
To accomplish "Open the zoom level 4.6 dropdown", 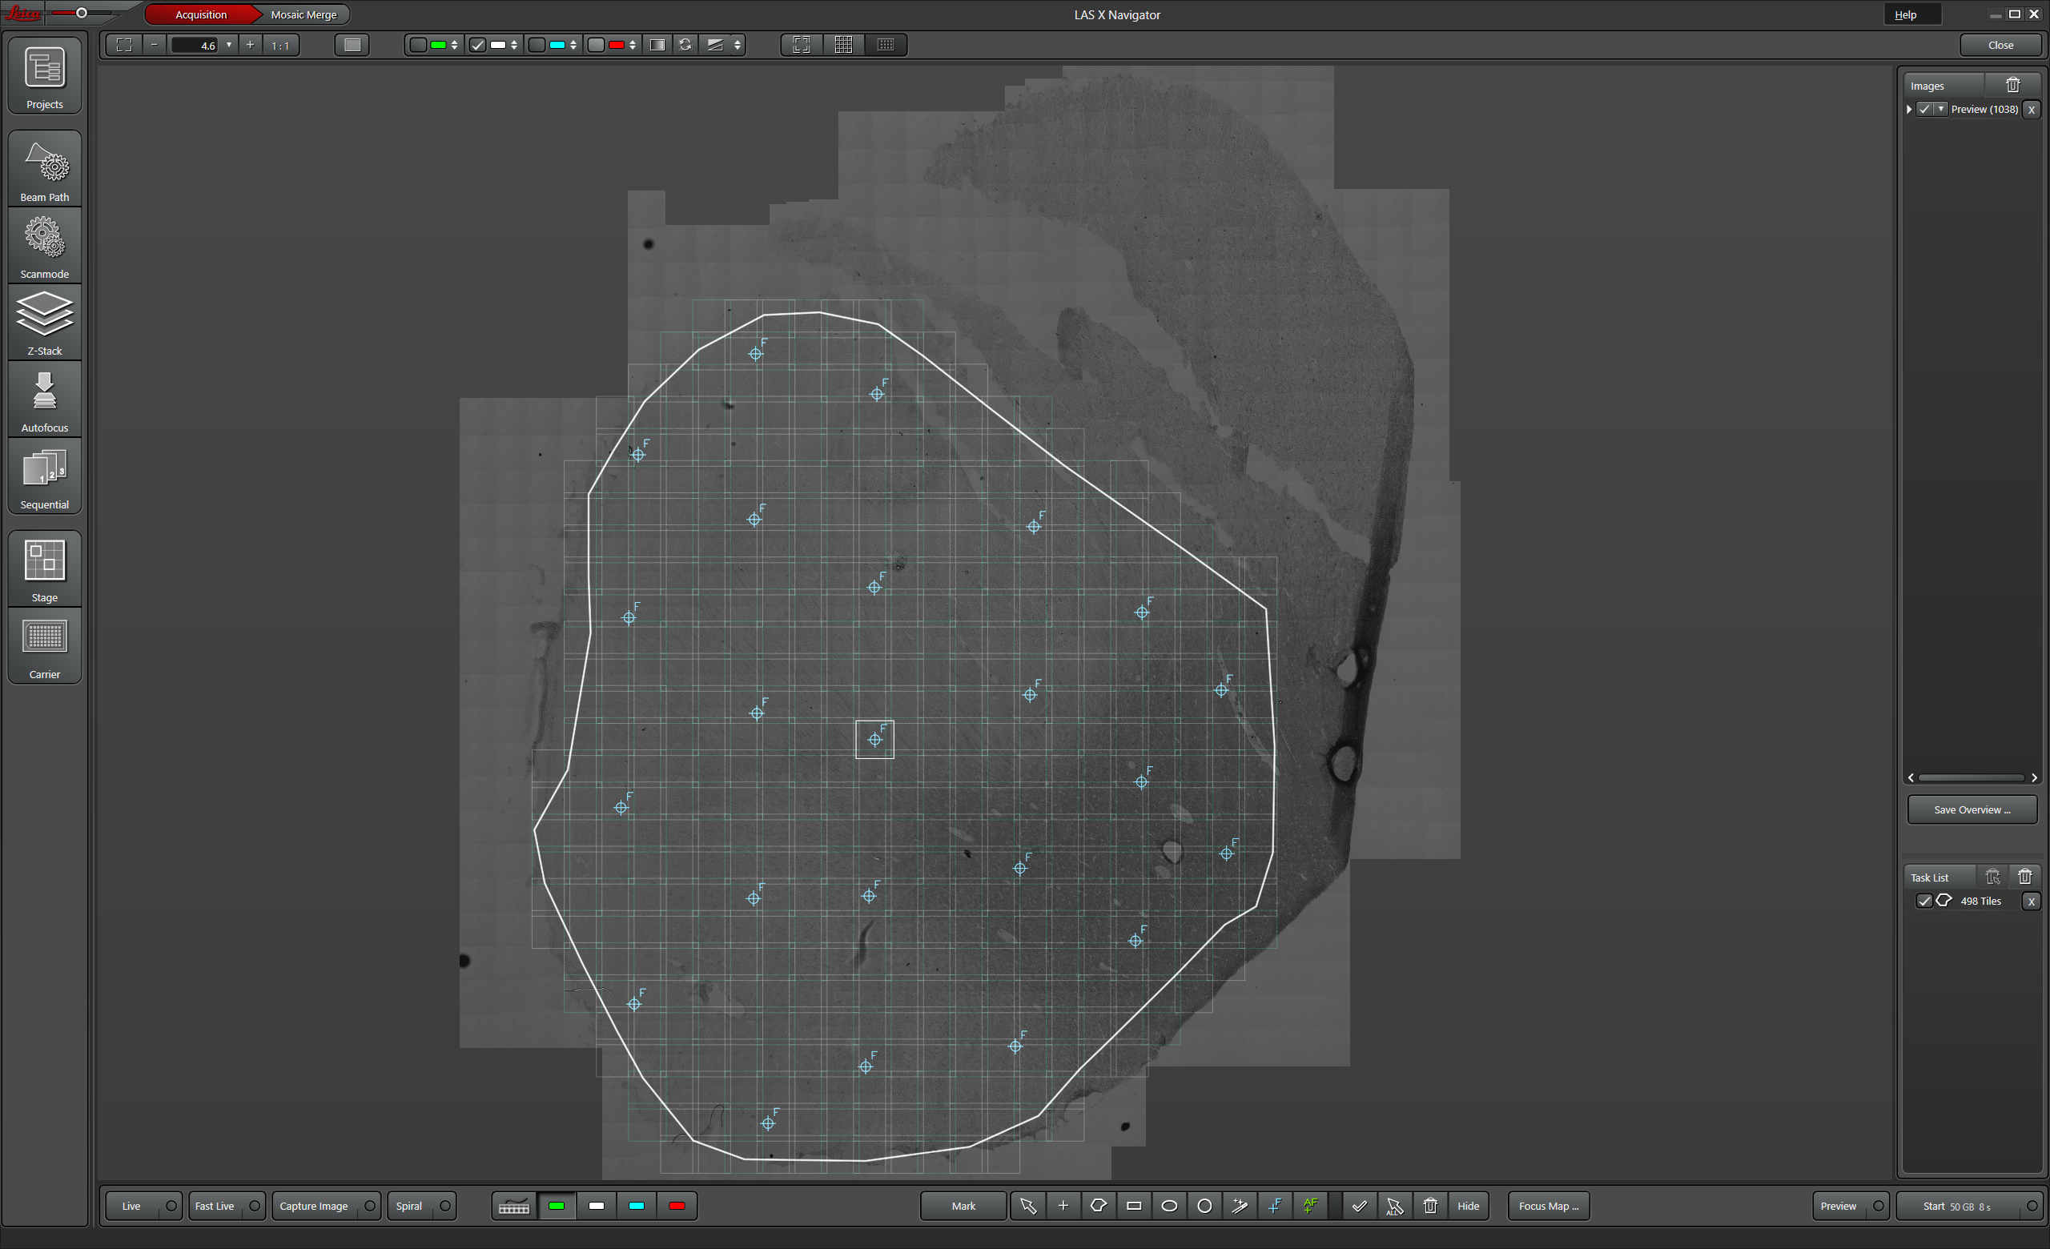I will click(229, 45).
